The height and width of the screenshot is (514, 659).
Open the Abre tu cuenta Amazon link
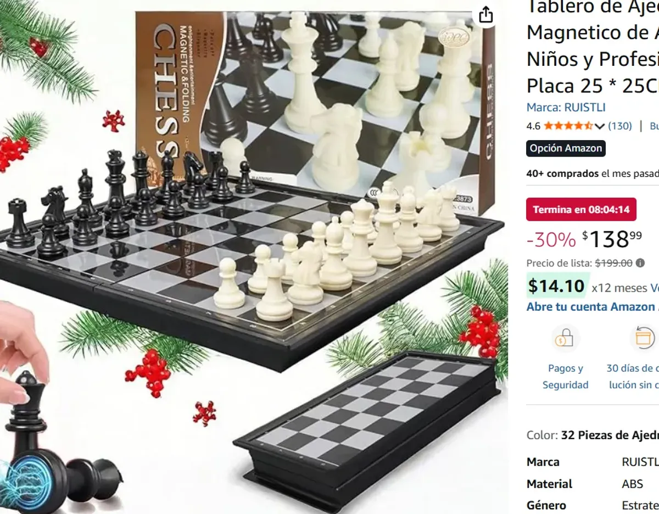coord(593,307)
